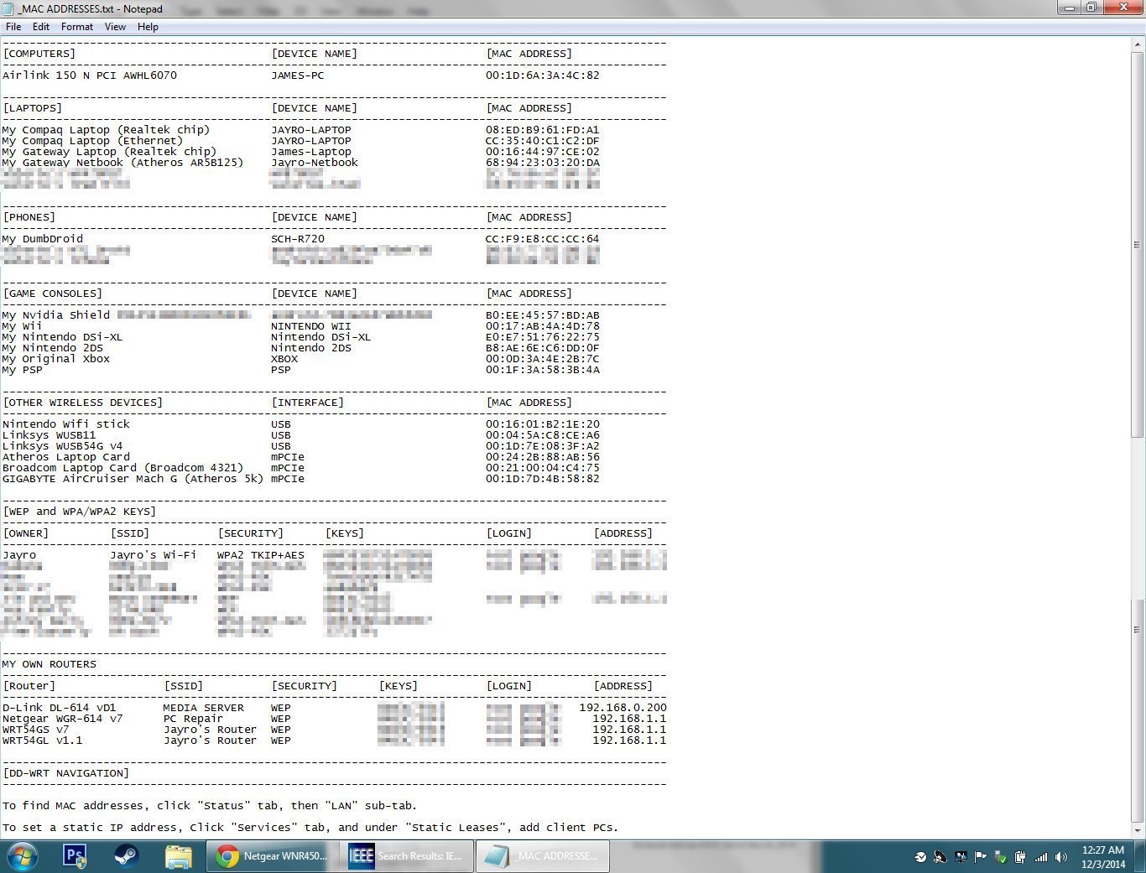Launch Photoshop from the taskbar
The height and width of the screenshot is (873, 1146).
[x=76, y=856]
